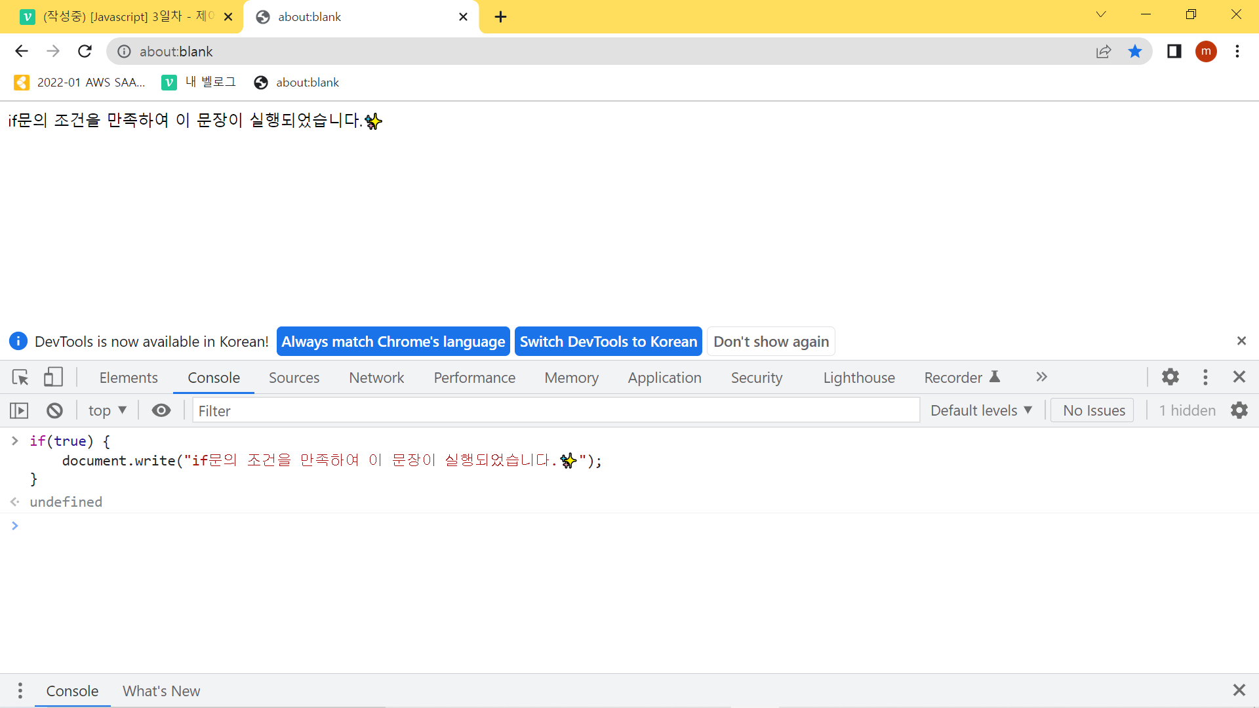The height and width of the screenshot is (708, 1259).
Task: Expand the top JavaScript context dropdown
Action: (108, 411)
